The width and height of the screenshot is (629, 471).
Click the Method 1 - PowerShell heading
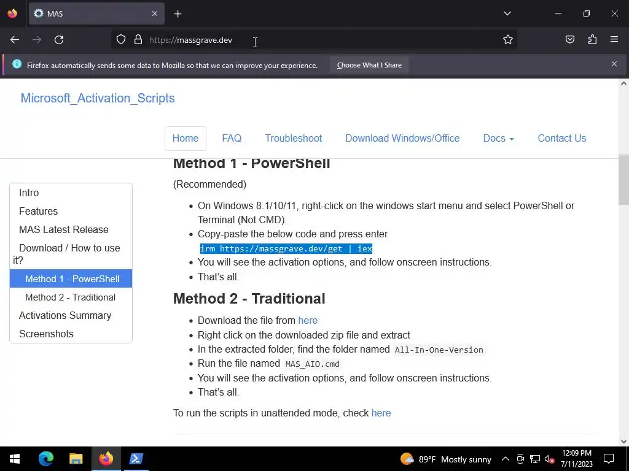251,163
